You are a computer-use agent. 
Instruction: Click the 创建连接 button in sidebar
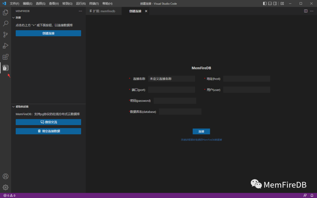pos(48,33)
